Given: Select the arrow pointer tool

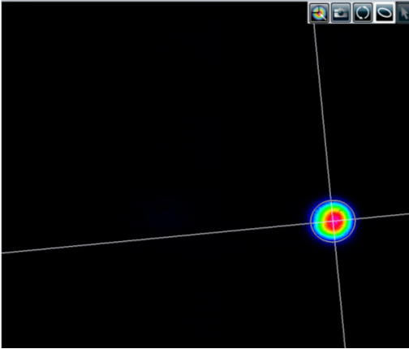Looking at the screenshot, I should [x=403, y=13].
